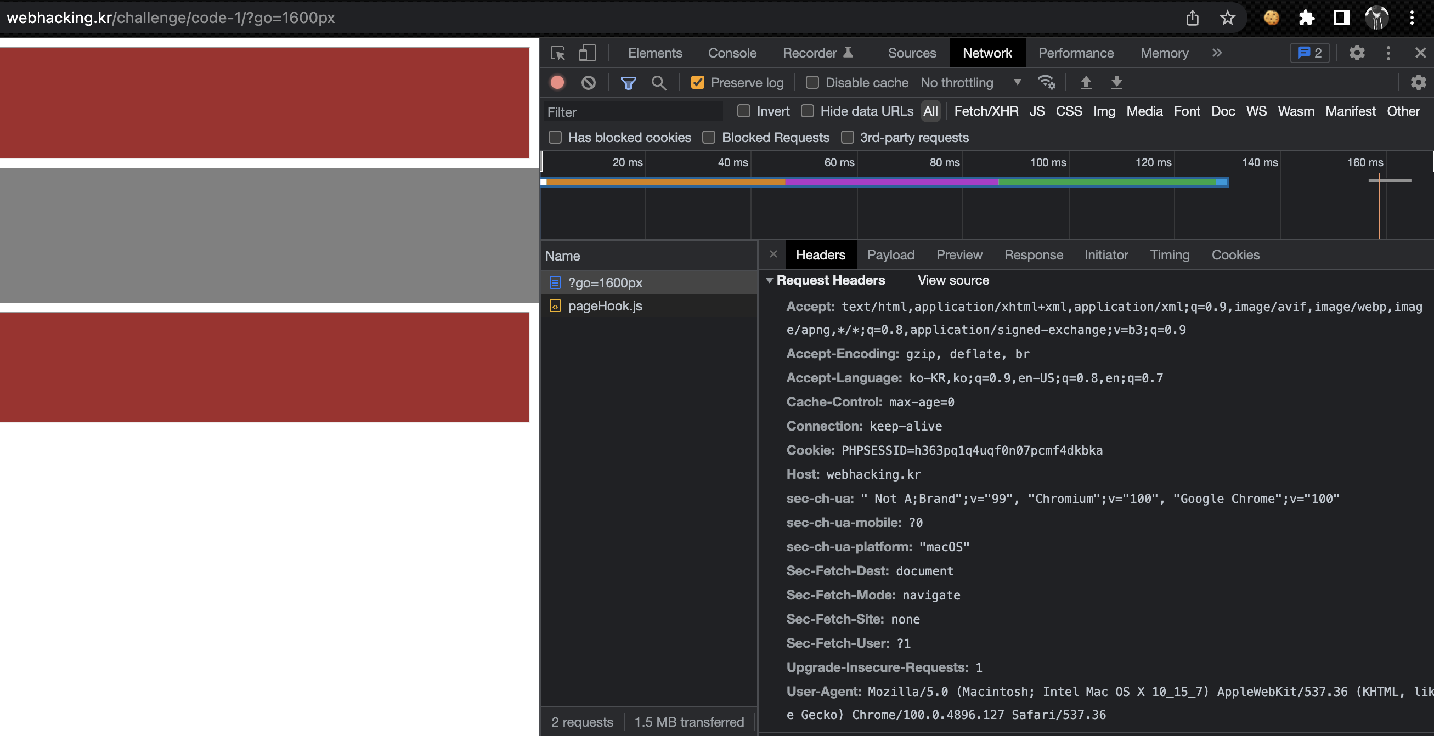1434x736 pixels.
Task: Click the Import HAR upload icon
Action: coord(1086,82)
